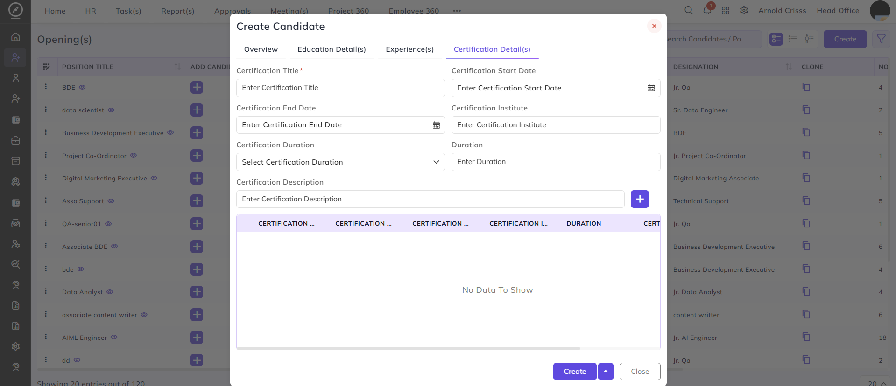Switch to Overview tab

pyautogui.click(x=261, y=49)
